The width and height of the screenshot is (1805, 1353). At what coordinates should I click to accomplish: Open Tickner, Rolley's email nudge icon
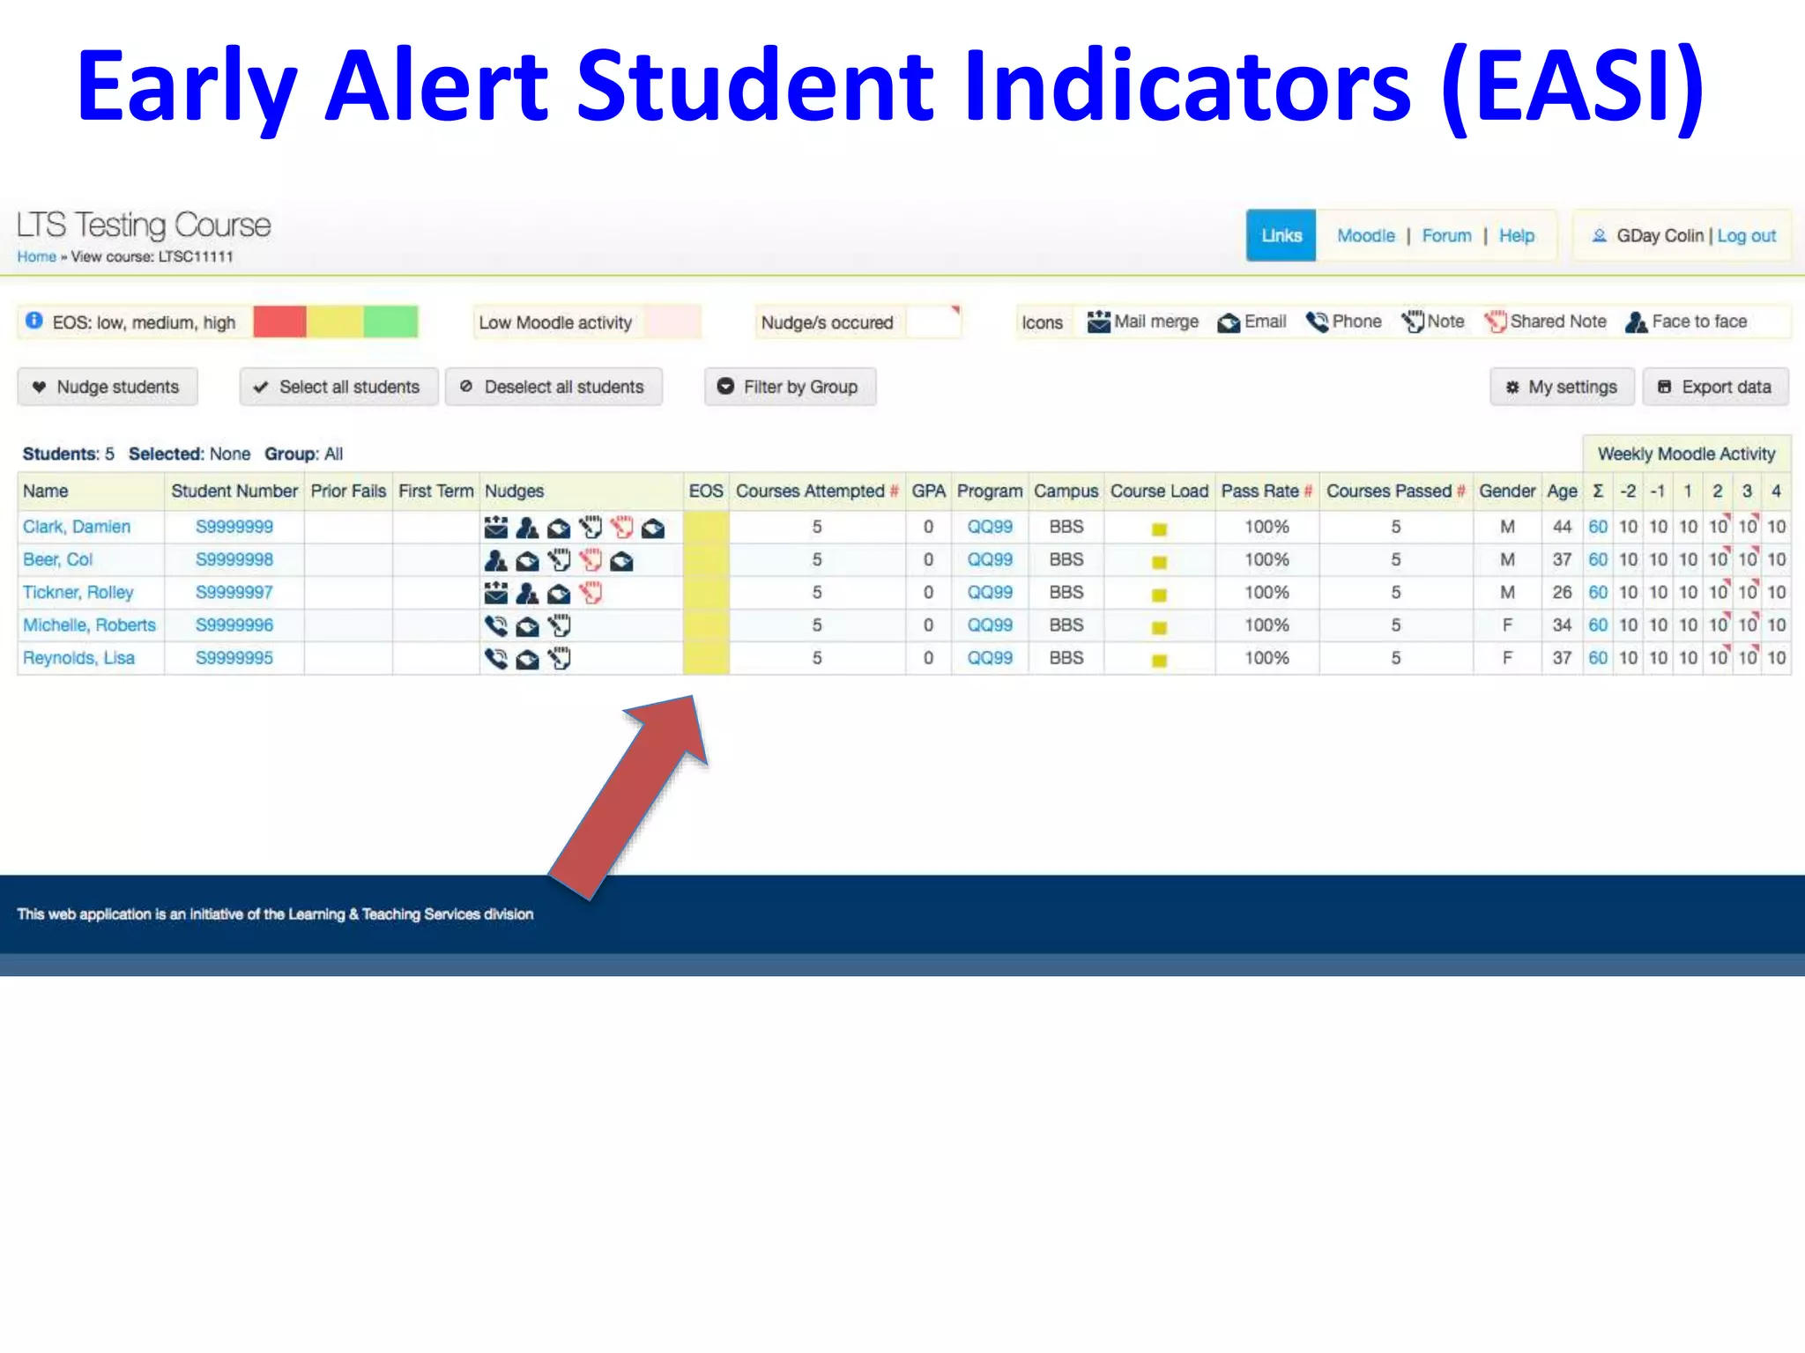pos(559,595)
